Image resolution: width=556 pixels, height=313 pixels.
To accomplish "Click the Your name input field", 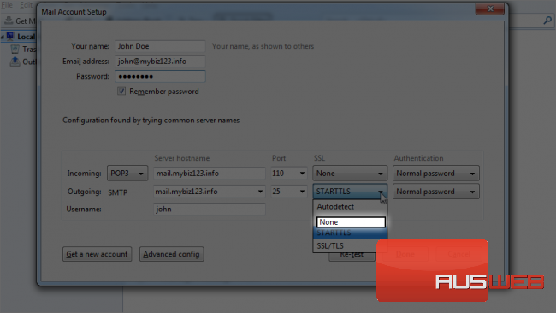I will point(160,46).
